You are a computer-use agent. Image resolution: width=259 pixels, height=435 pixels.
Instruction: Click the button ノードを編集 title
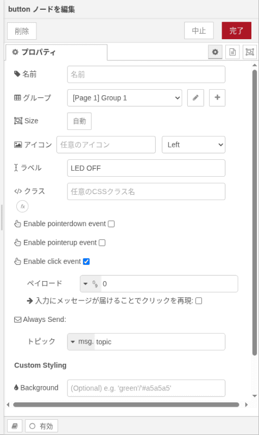[x=42, y=9]
